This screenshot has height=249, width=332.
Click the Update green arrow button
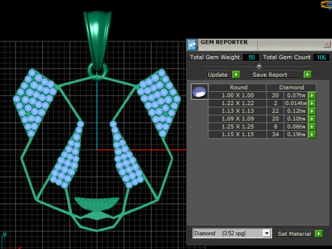(x=236, y=75)
